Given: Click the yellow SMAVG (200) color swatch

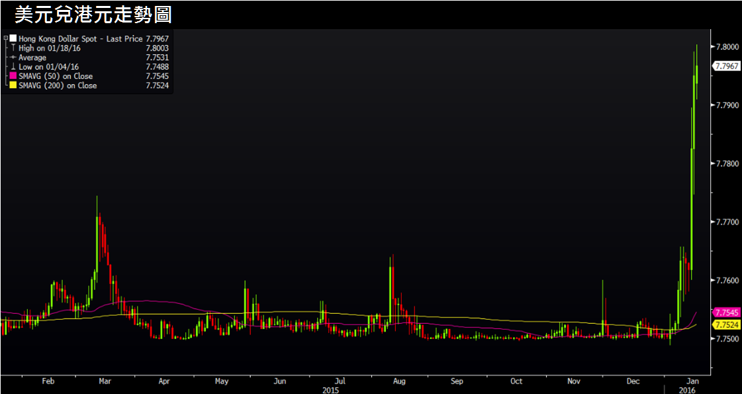Looking at the screenshot, I should point(13,85).
